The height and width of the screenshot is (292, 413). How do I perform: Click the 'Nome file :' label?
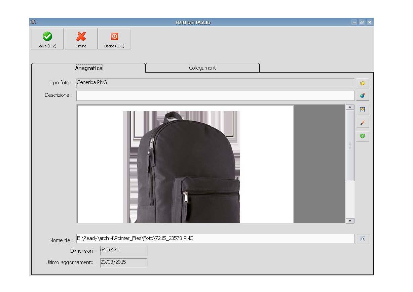coord(61,240)
